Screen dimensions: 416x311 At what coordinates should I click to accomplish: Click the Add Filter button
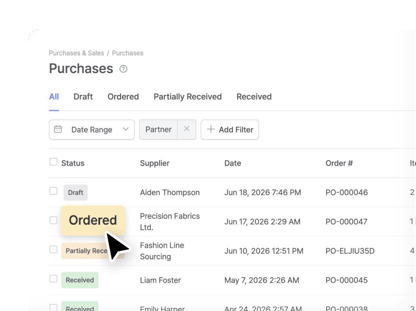coord(230,130)
